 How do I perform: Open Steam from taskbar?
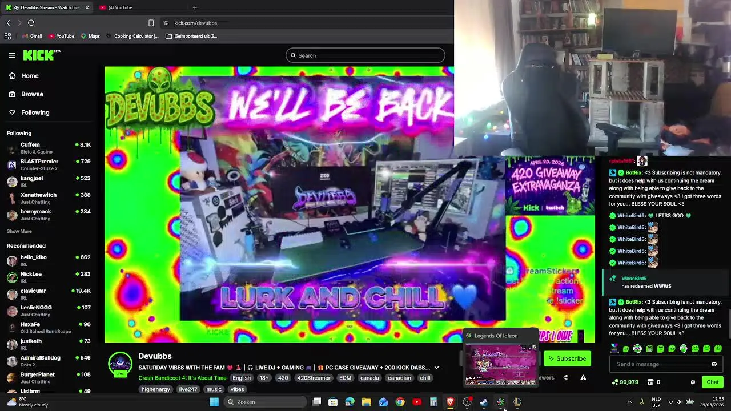(x=484, y=402)
